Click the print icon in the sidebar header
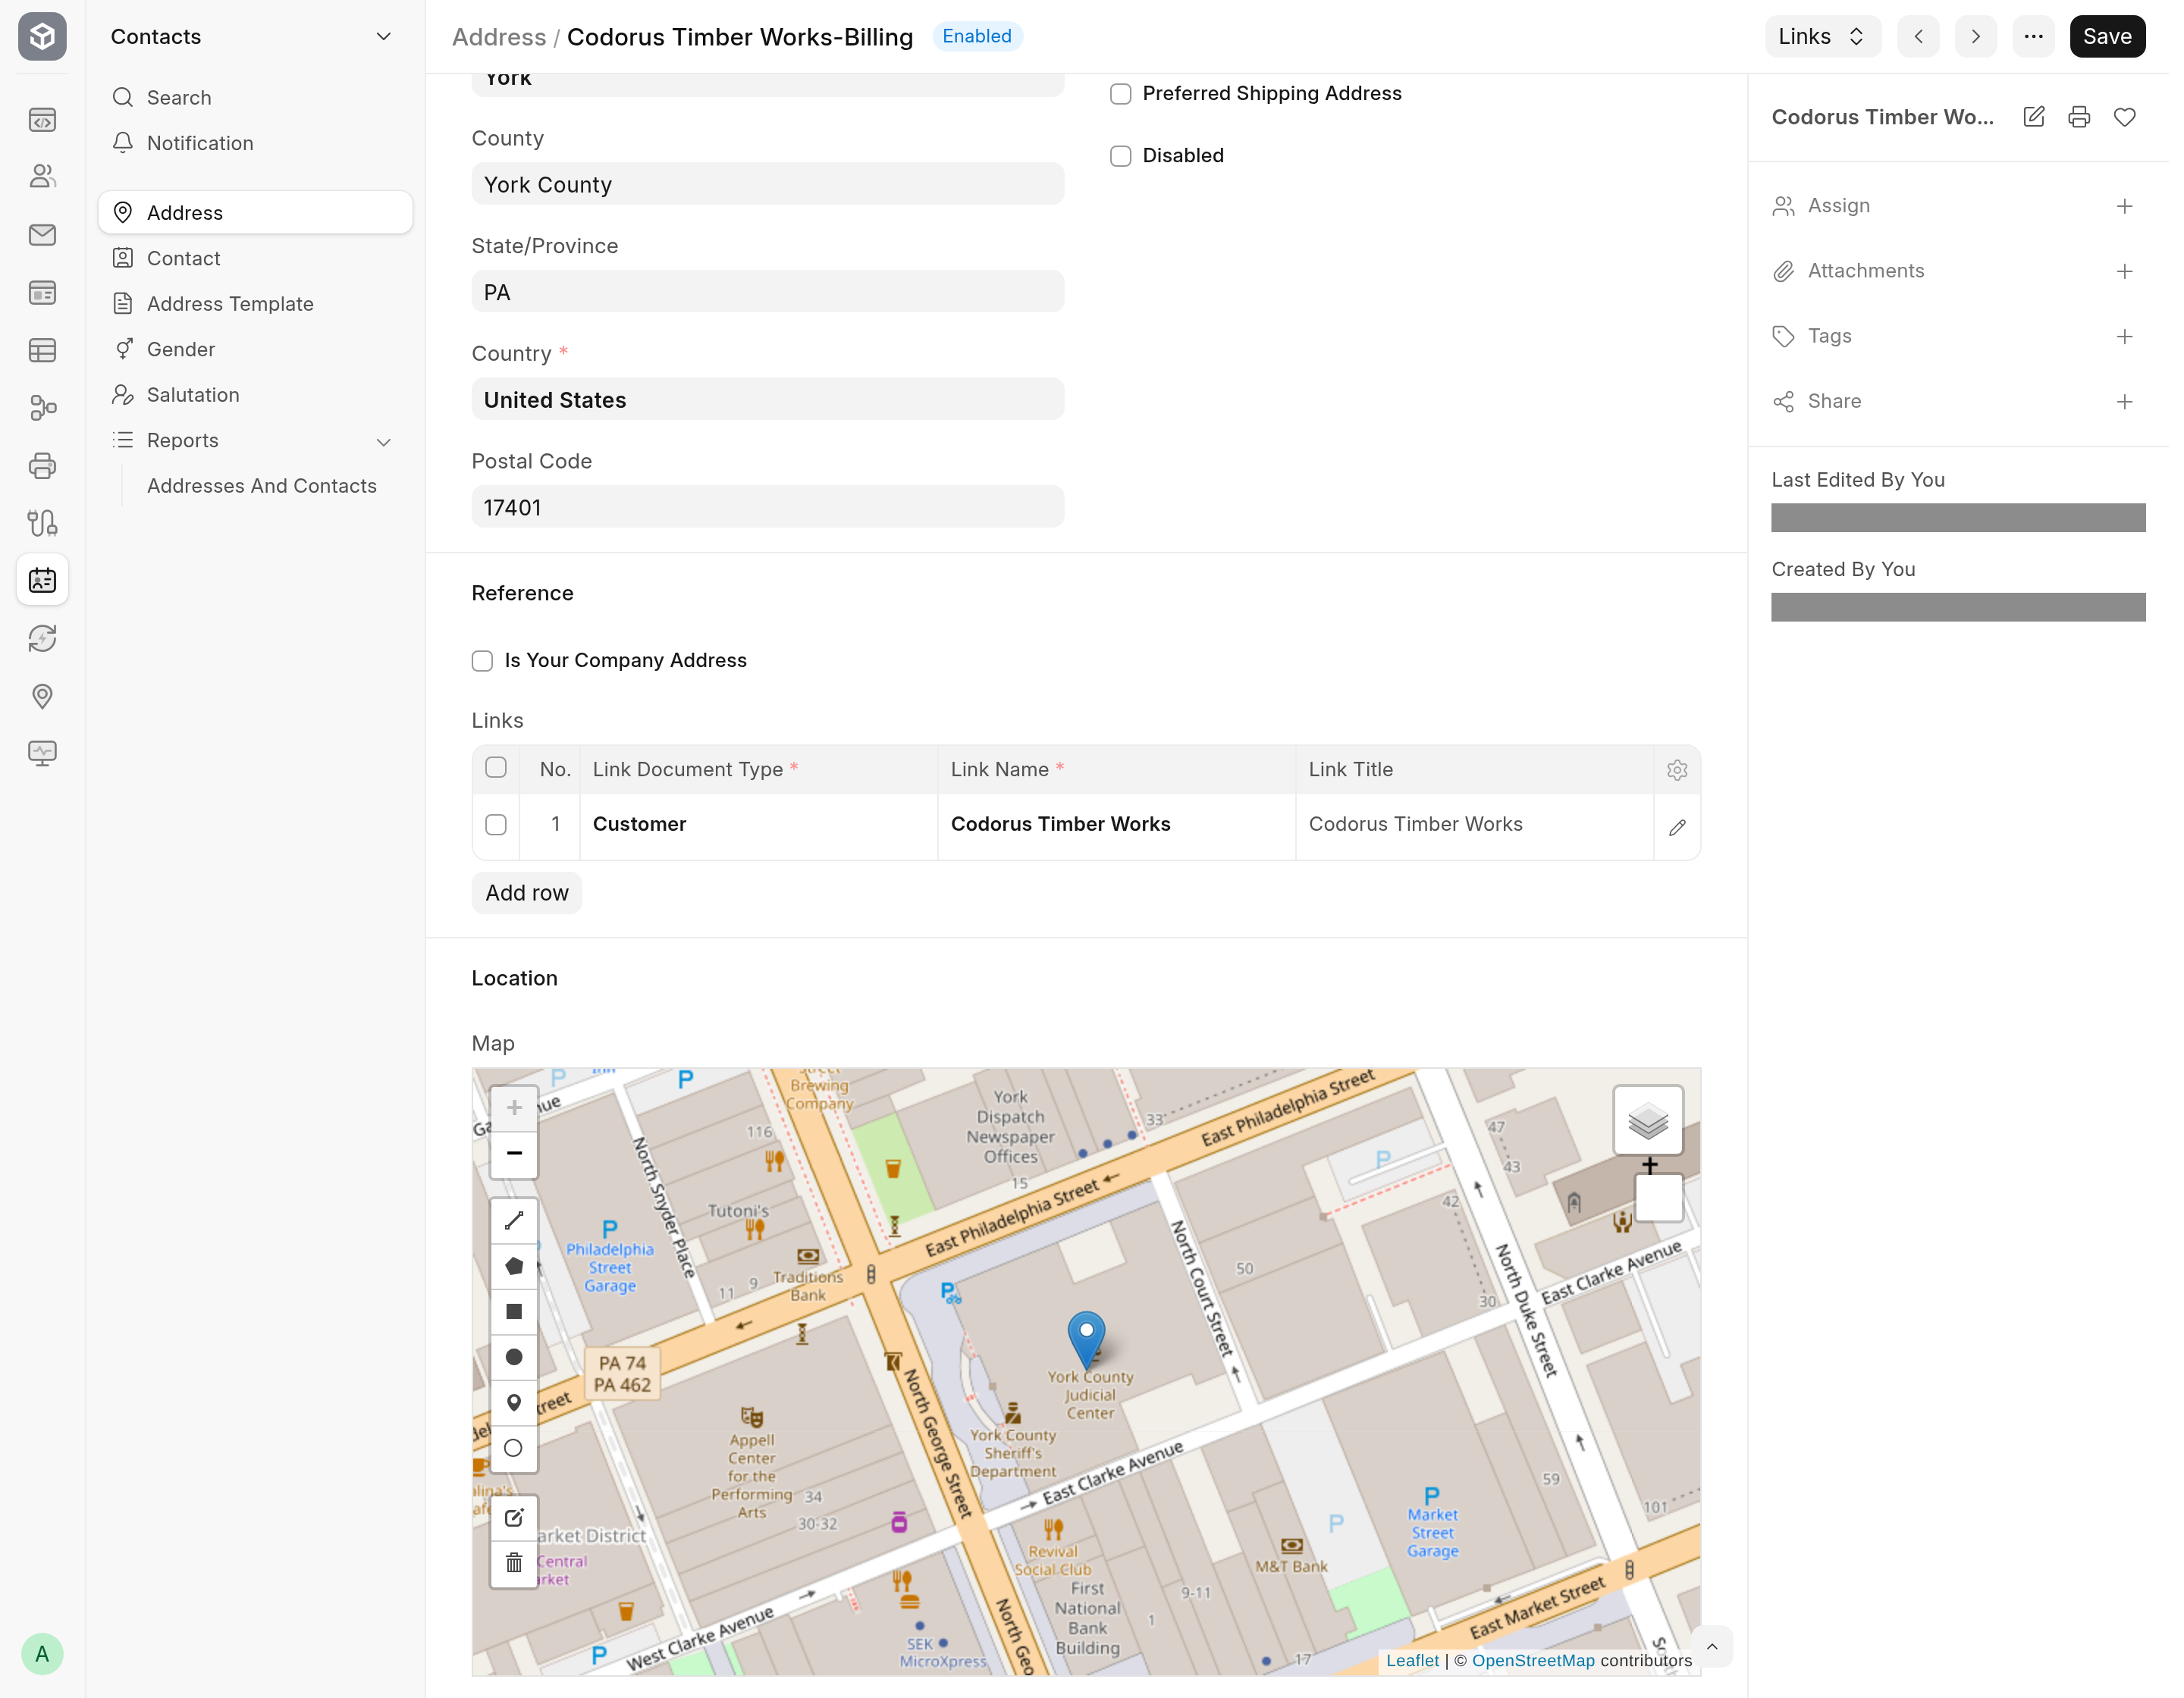Image resolution: width=2184 pixels, height=1698 pixels. coord(2079,117)
